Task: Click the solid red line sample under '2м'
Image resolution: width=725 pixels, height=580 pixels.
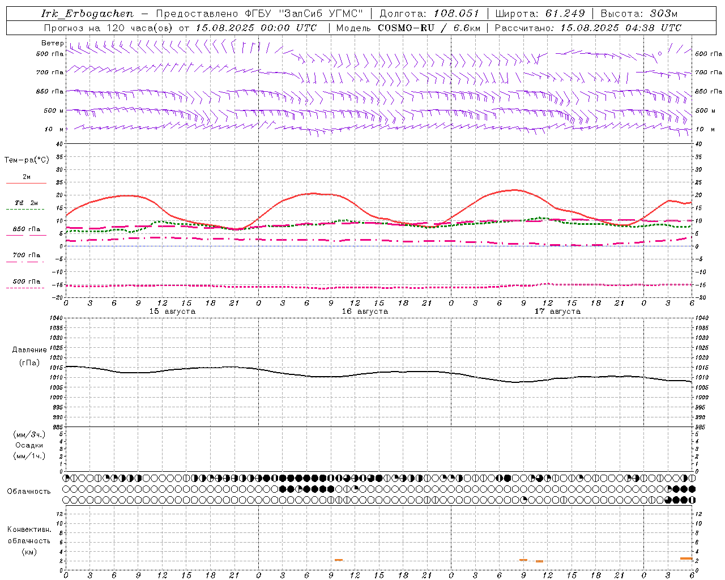Action: pyautogui.click(x=26, y=184)
